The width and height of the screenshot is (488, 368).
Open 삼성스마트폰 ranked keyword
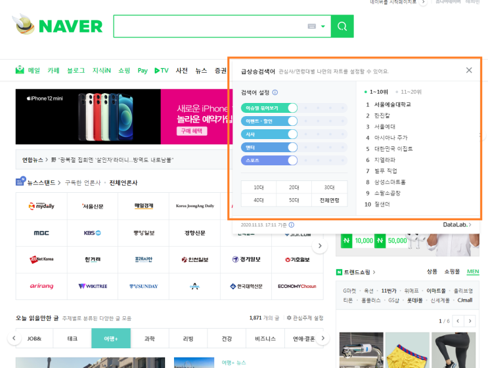[389, 182]
